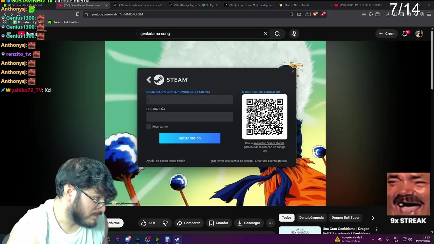This screenshot has width=434, height=244.
Task: Open the volume speaker tray icon
Action: pos(410,239)
